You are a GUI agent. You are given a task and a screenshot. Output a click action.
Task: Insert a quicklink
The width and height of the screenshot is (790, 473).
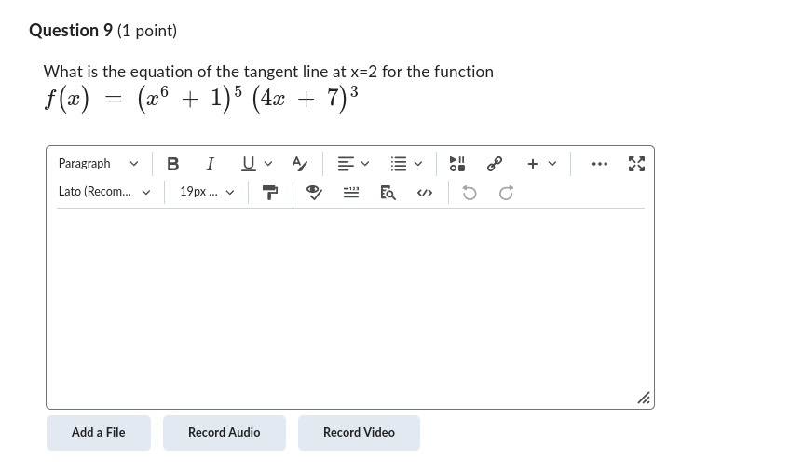pos(495,164)
